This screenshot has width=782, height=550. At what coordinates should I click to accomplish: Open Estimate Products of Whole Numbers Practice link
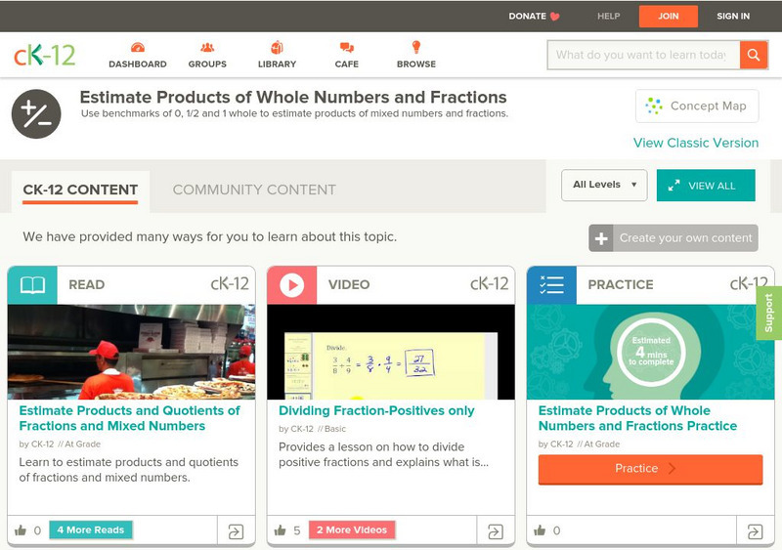637,418
